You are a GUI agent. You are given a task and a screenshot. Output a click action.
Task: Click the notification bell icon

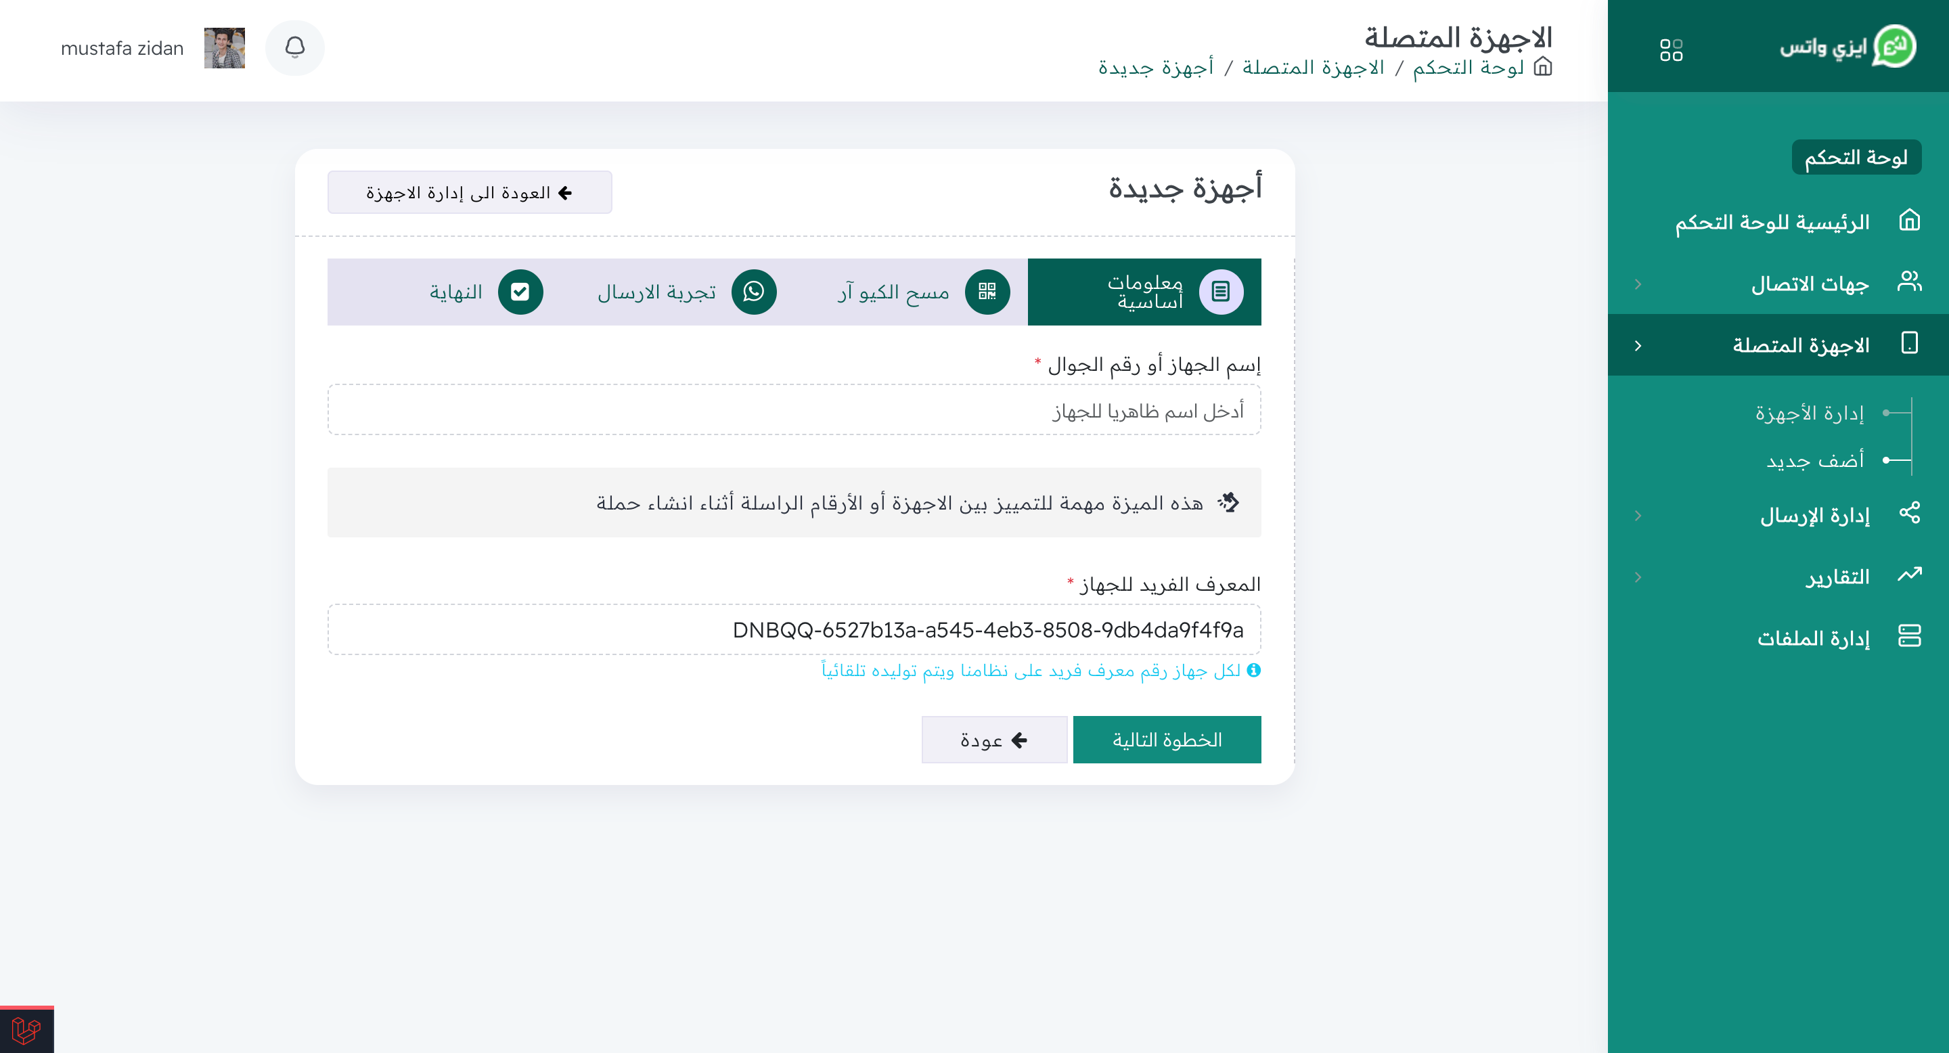point(294,47)
